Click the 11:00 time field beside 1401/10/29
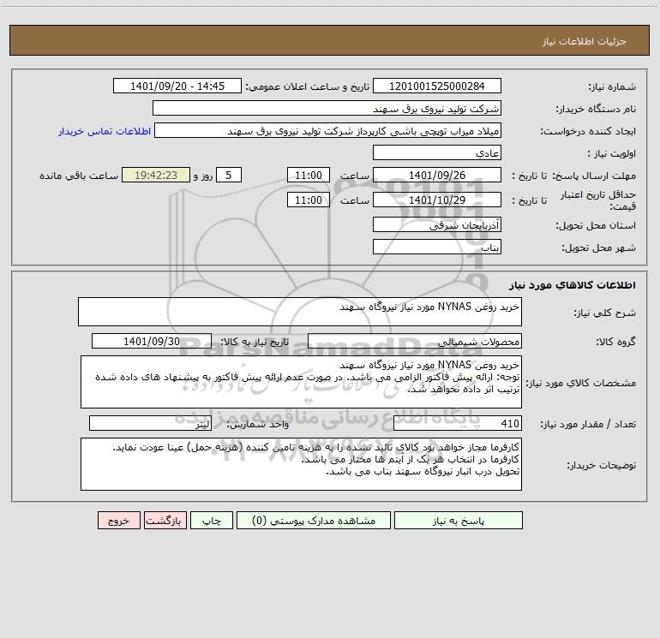The image size is (660, 638). (x=308, y=200)
